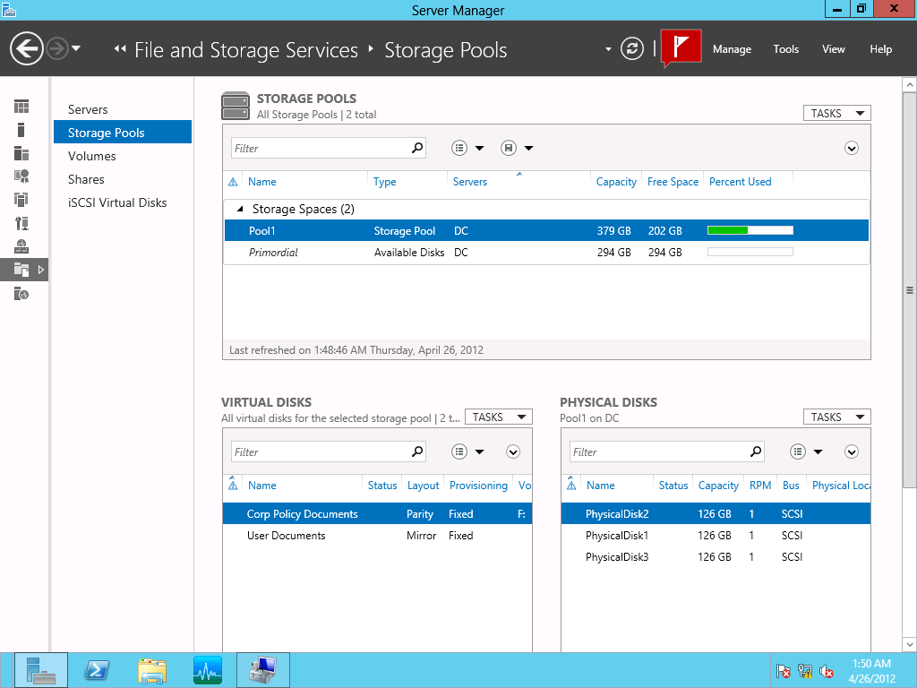Open Physical Disks list criteria icon
The height and width of the screenshot is (688, 917).
[798, 451]
